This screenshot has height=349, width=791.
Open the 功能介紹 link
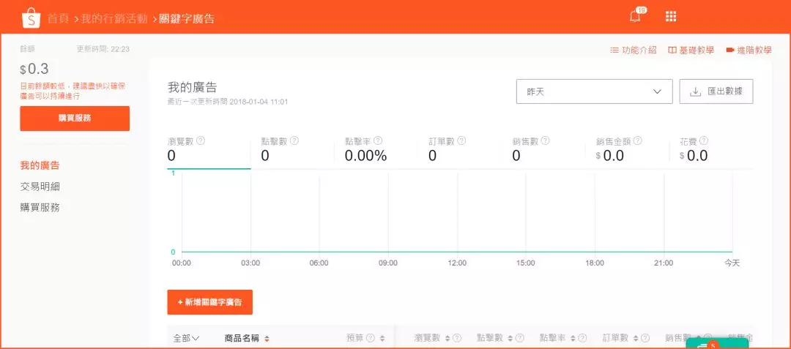pyautogui.click(x=634, y=50)
